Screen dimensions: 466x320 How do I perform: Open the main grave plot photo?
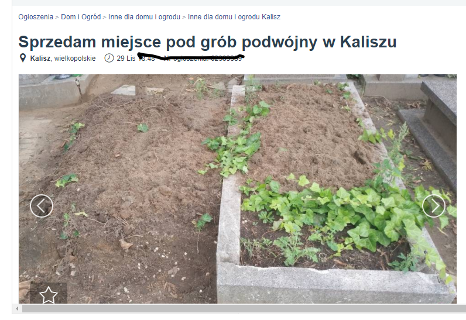coord(238,189)
